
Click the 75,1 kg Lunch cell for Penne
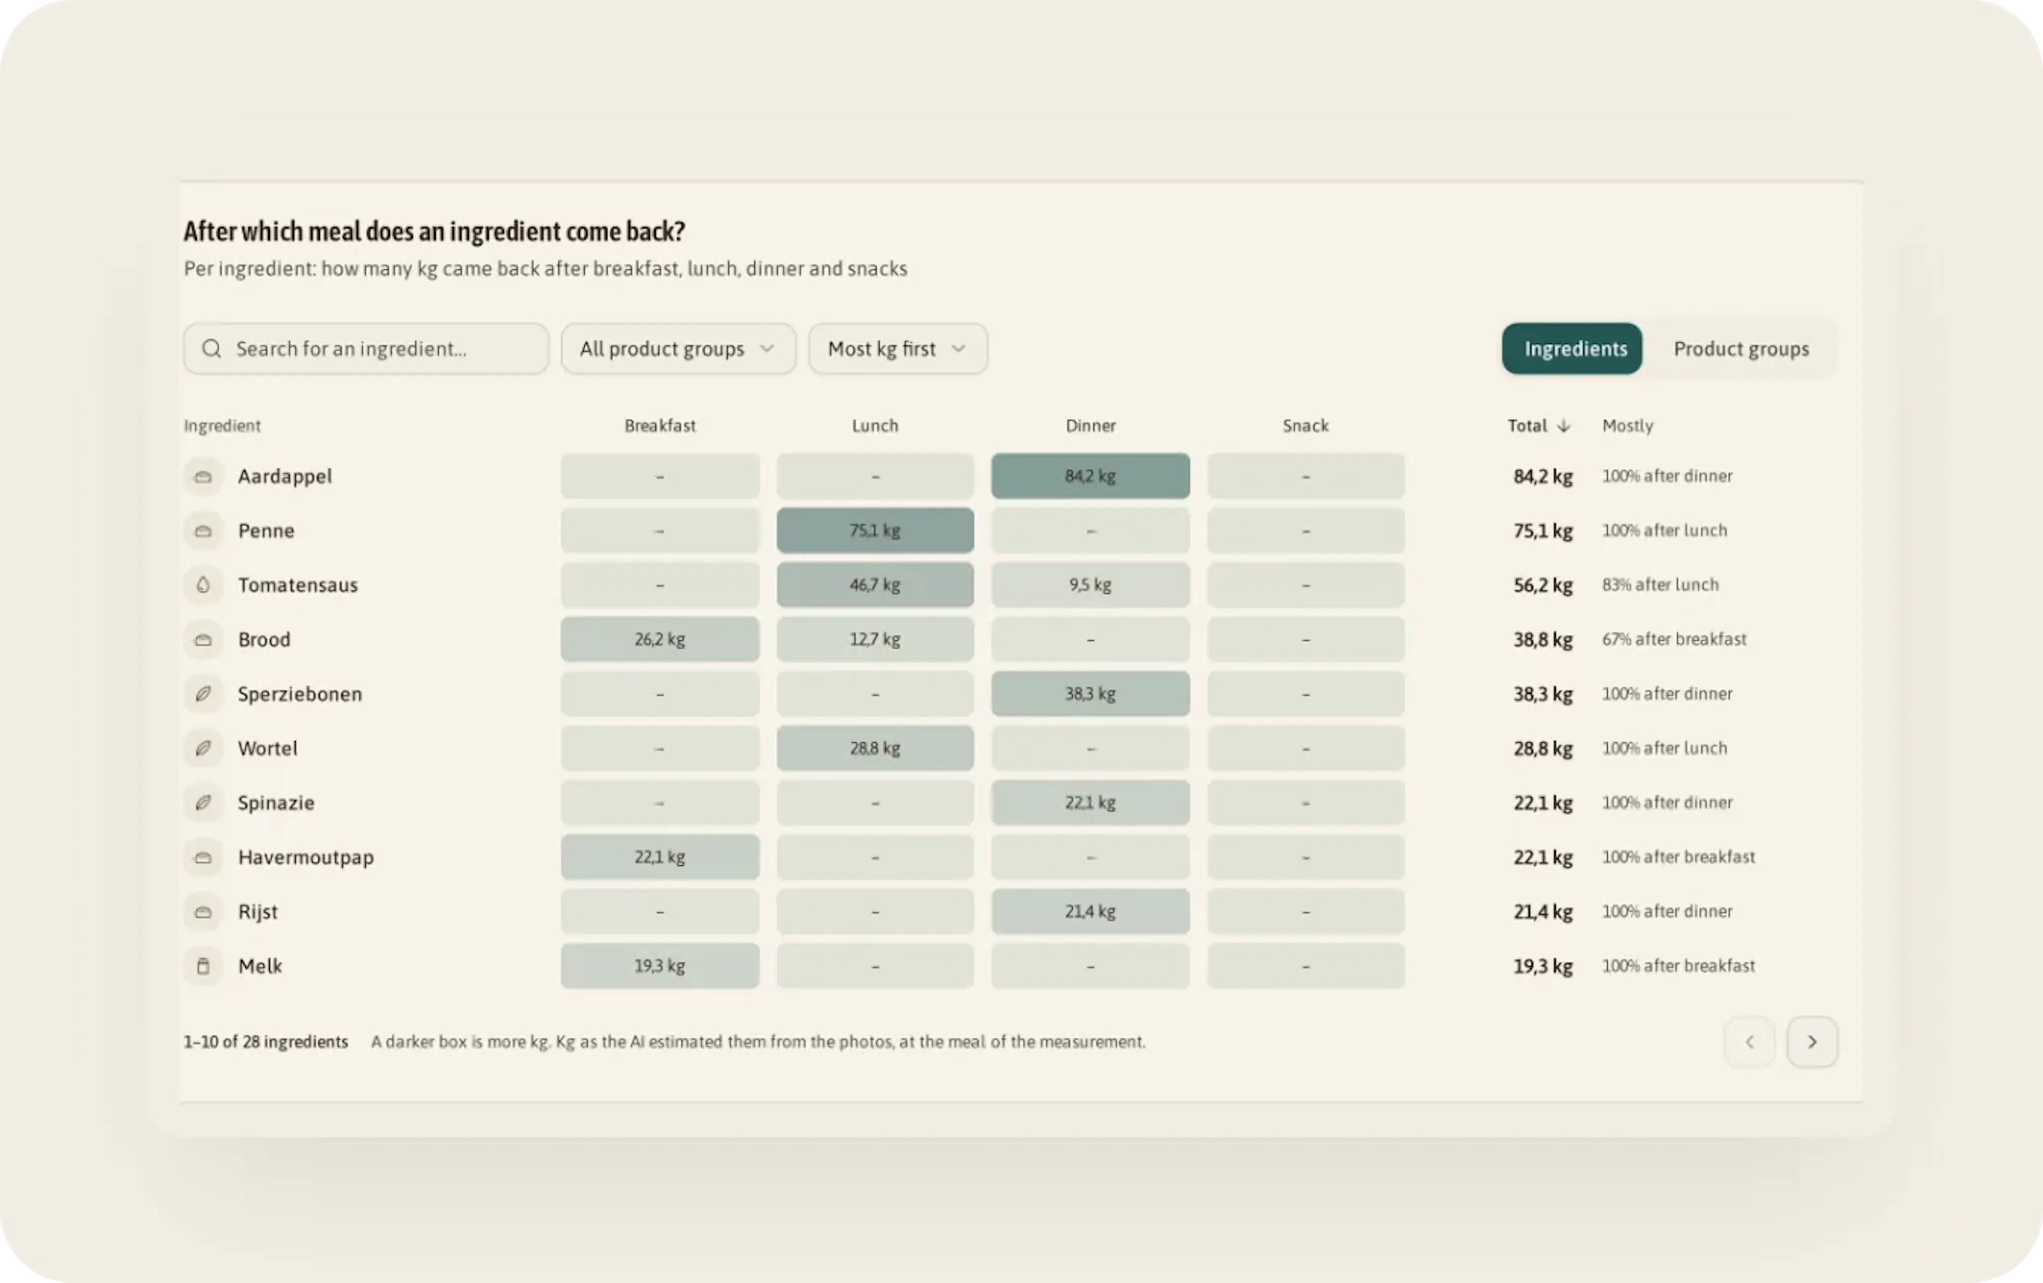(x=875, y=531)
